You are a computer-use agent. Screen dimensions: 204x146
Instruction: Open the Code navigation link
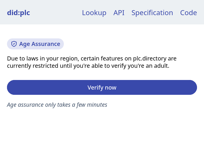pyautogui.click(x=189, y=13)
